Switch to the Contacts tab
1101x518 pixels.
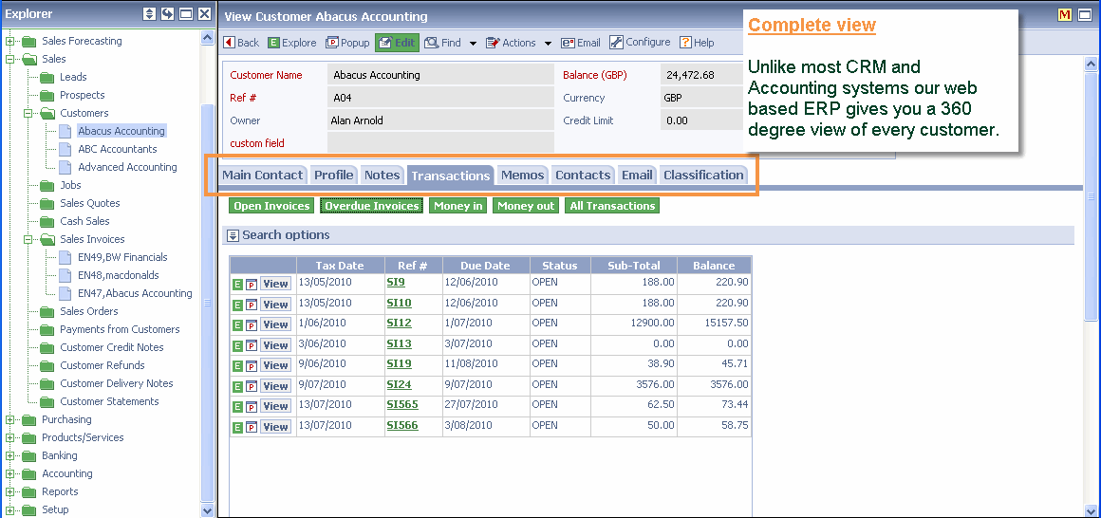pos(583,175)
